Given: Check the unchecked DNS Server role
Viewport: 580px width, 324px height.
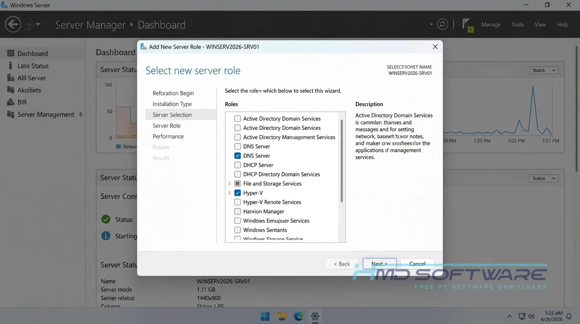Looking at the screenshot, I should 237,146.
